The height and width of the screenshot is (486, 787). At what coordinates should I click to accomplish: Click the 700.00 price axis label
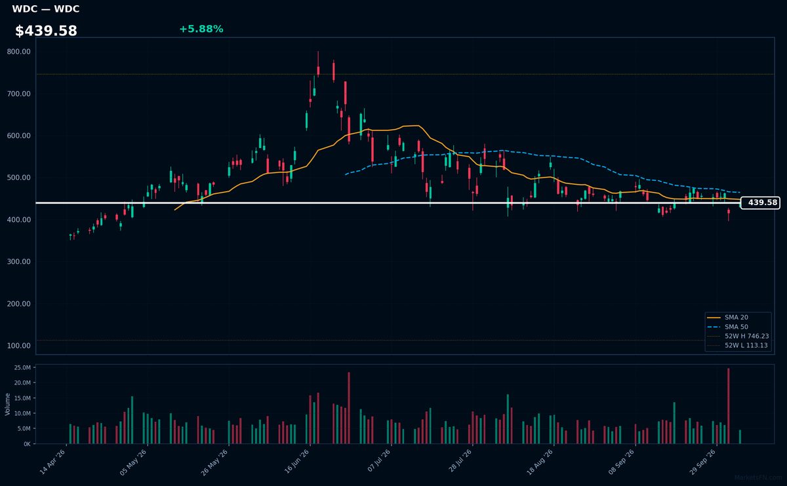[x=19, y=94]
